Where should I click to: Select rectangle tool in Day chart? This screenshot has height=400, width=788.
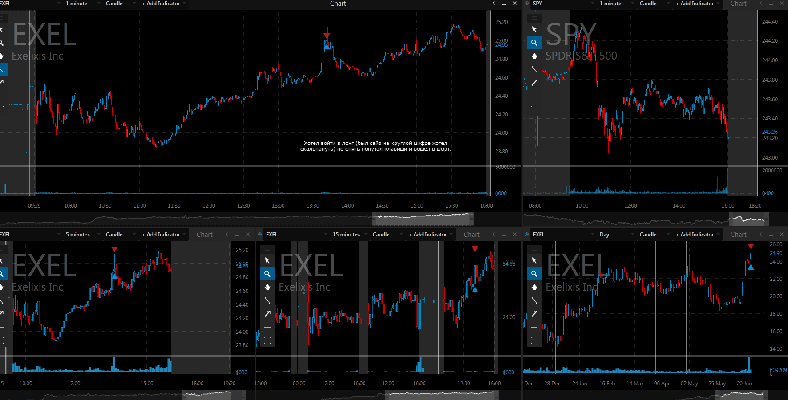534,340
